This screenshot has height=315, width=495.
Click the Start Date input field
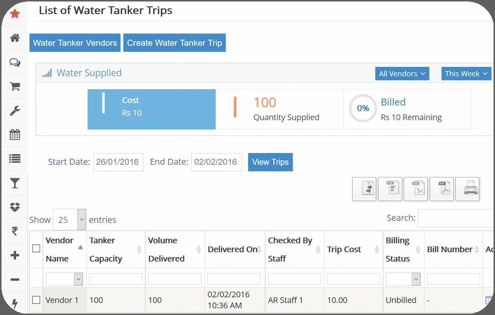click(118, 162)
